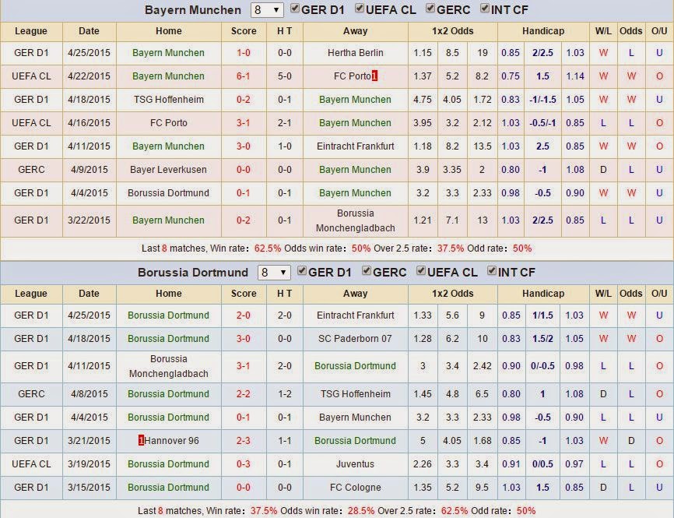Toggle GER D1 checkbox for Bayern Munchen
Viewport: 674px width, 518px height.
(x=295, y=9)
